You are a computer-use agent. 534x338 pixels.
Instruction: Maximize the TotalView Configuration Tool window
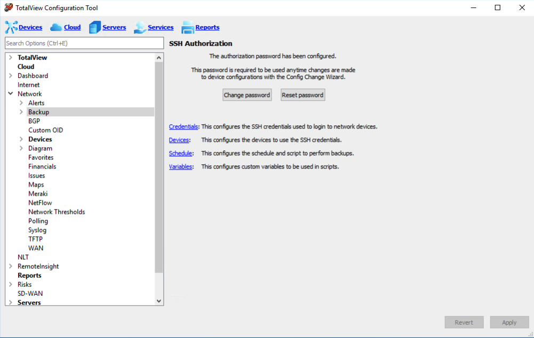pos(498,7)
